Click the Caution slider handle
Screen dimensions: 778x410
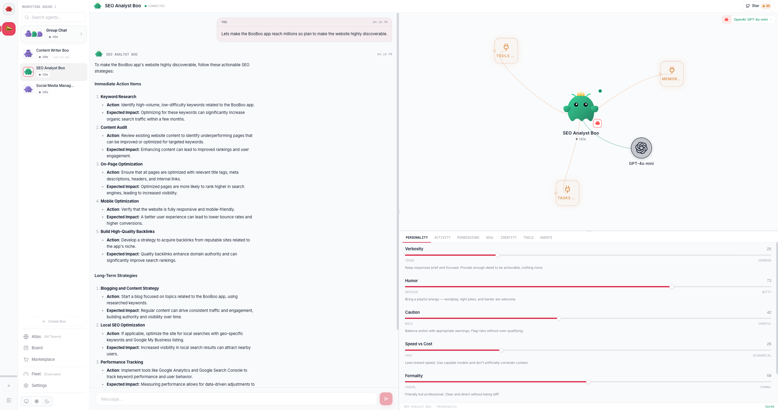pyautogui.click(x=559, y=318)
